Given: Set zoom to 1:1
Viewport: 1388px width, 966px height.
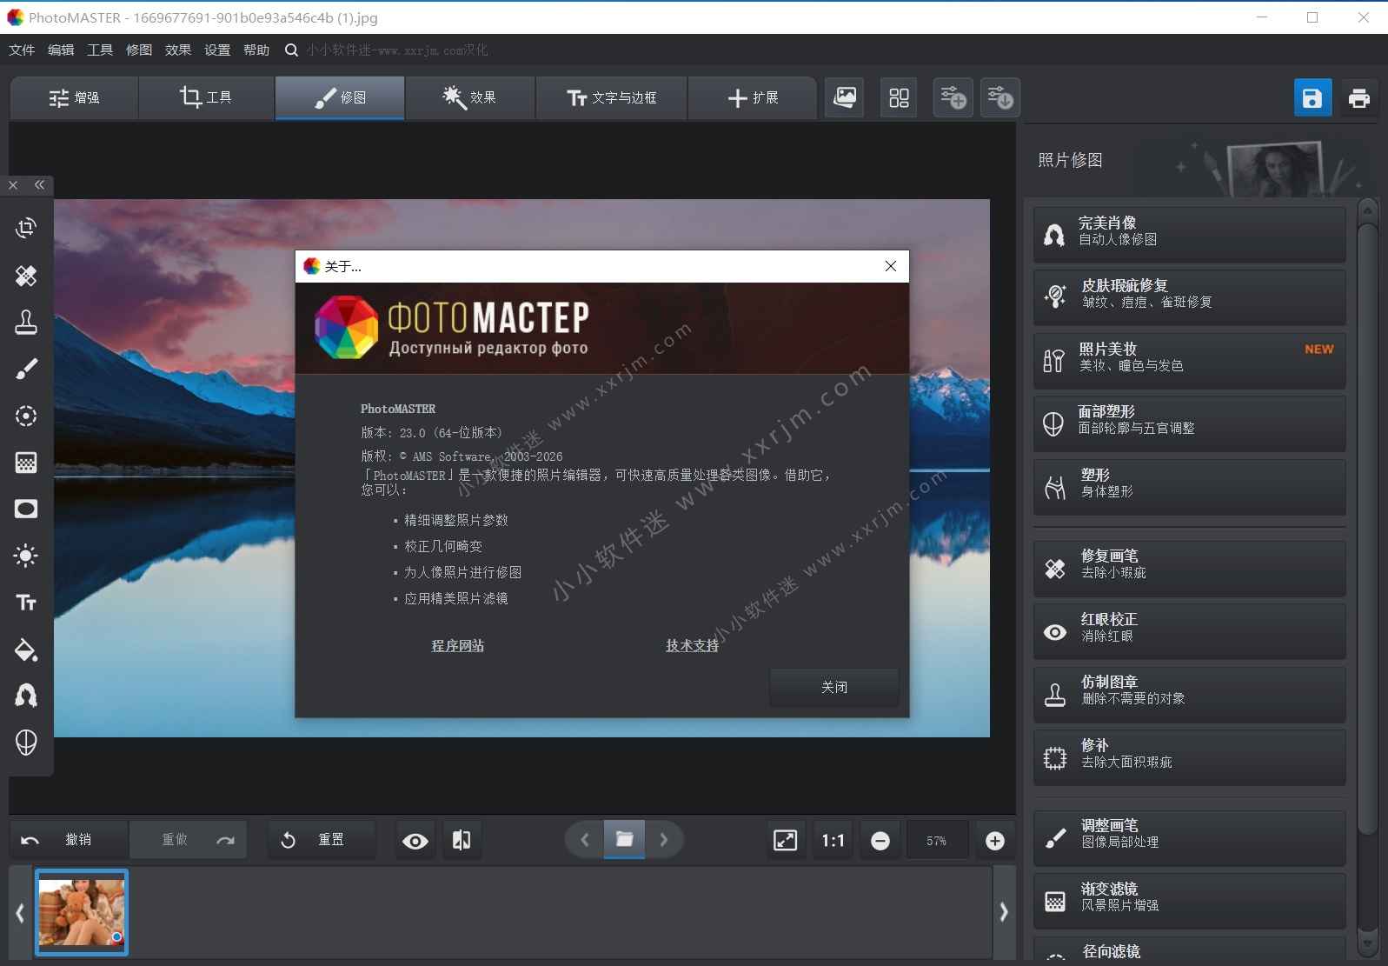Looking at the screenshot, I should [833, 841].
